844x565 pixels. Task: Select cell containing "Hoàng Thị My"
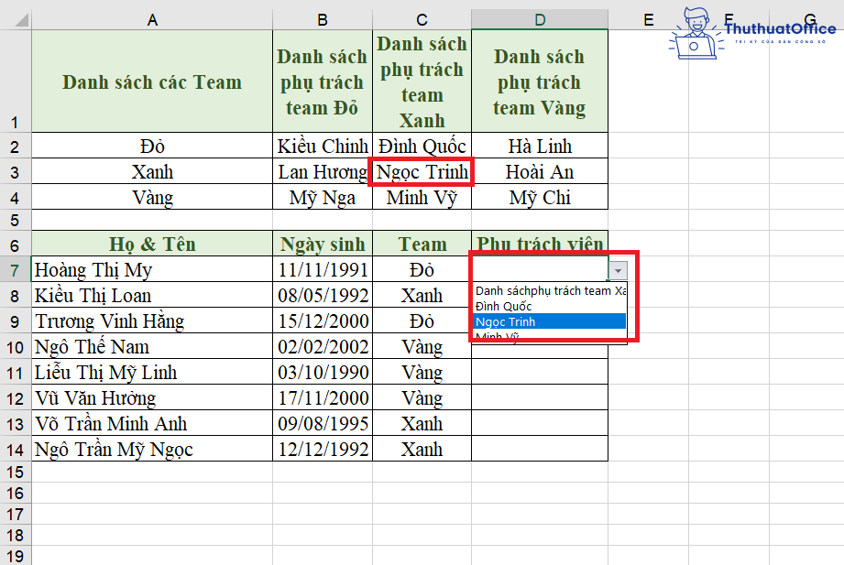[x=92, y=268]
